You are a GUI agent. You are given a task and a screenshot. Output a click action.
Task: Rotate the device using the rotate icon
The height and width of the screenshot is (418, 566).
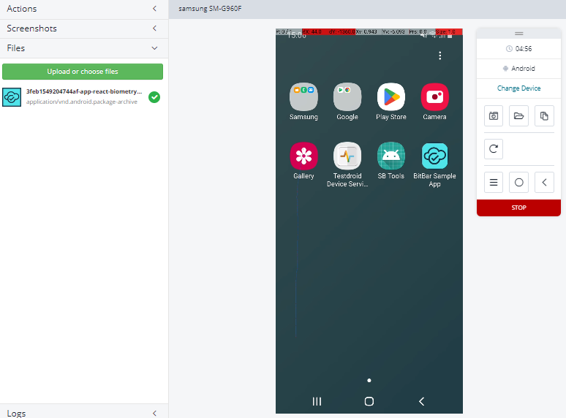point(494,149)
